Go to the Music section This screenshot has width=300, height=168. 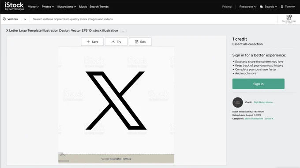tap(83, 7)
